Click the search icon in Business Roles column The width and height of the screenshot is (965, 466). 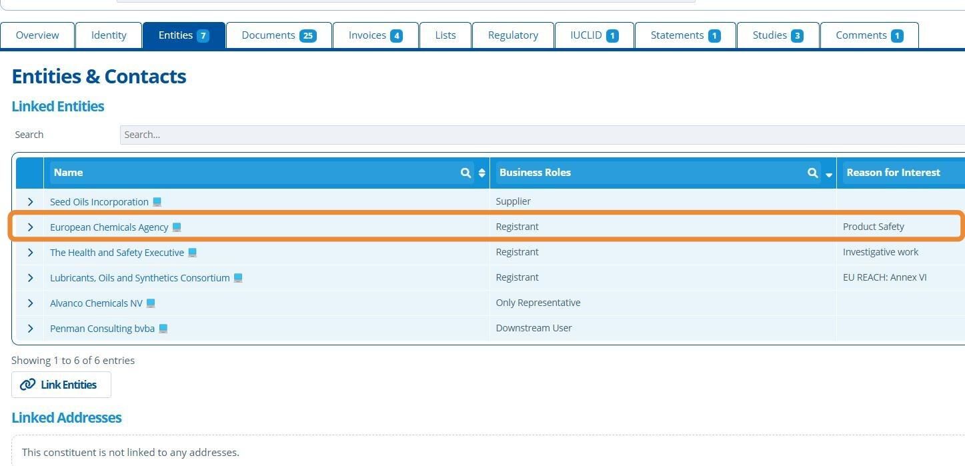tap(812, 173)
